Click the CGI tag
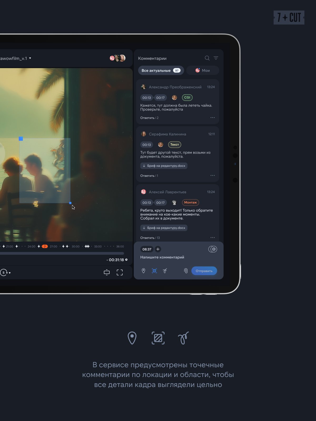 [187, 97]
